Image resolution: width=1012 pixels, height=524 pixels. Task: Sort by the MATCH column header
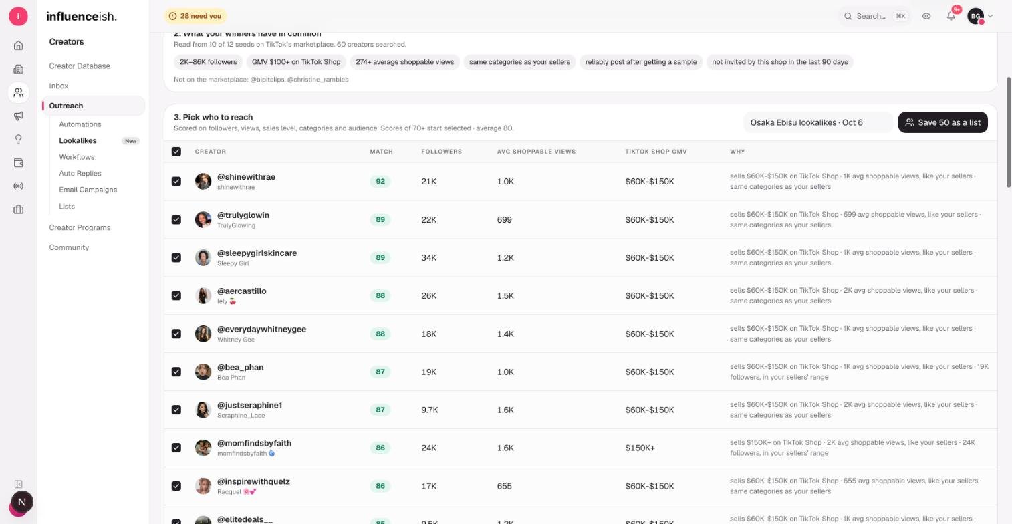coord(382,152)
